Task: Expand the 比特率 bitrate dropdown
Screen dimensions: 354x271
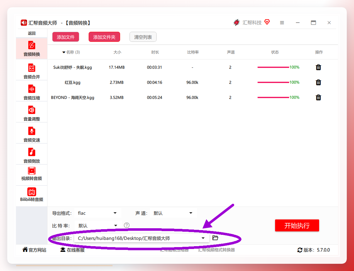Action: tap(98, 225)
